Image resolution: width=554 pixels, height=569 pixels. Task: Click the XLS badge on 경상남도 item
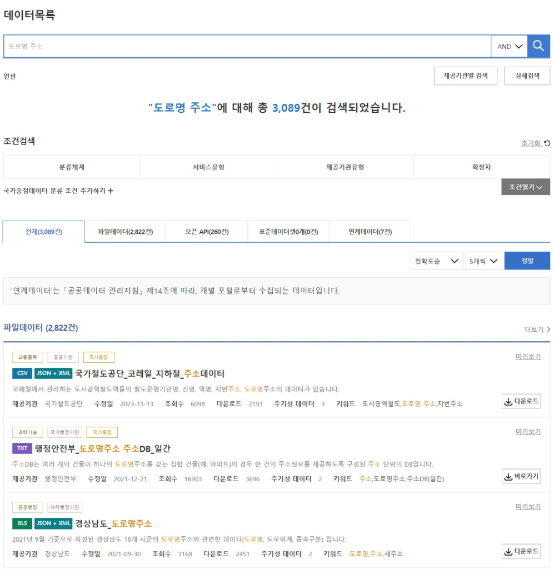pos(22,523)
